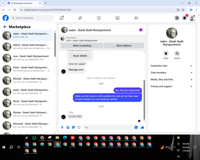Open the GIF picker icon
This screenshot has height=160, width=200.
click(x=79, y=128)
